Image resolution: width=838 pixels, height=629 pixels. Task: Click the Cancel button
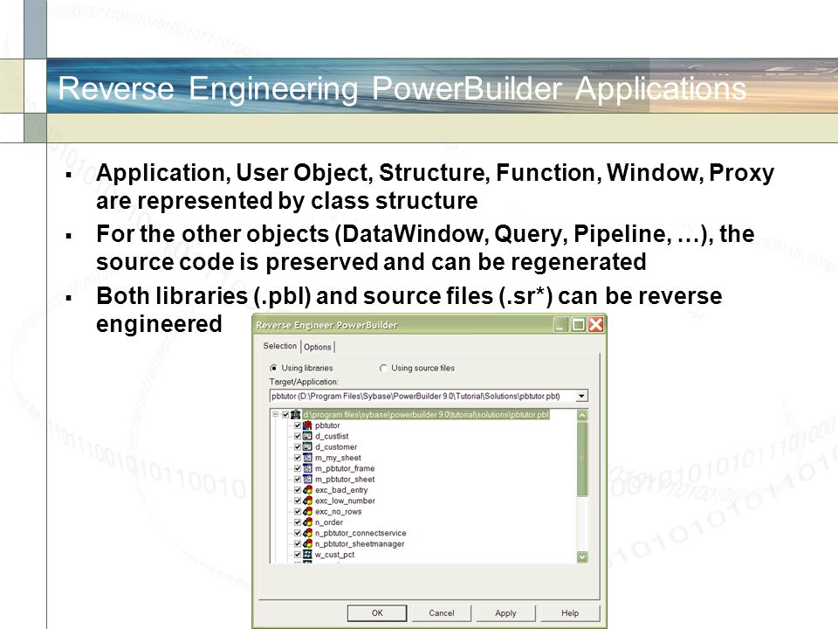[x=442, y=613]
